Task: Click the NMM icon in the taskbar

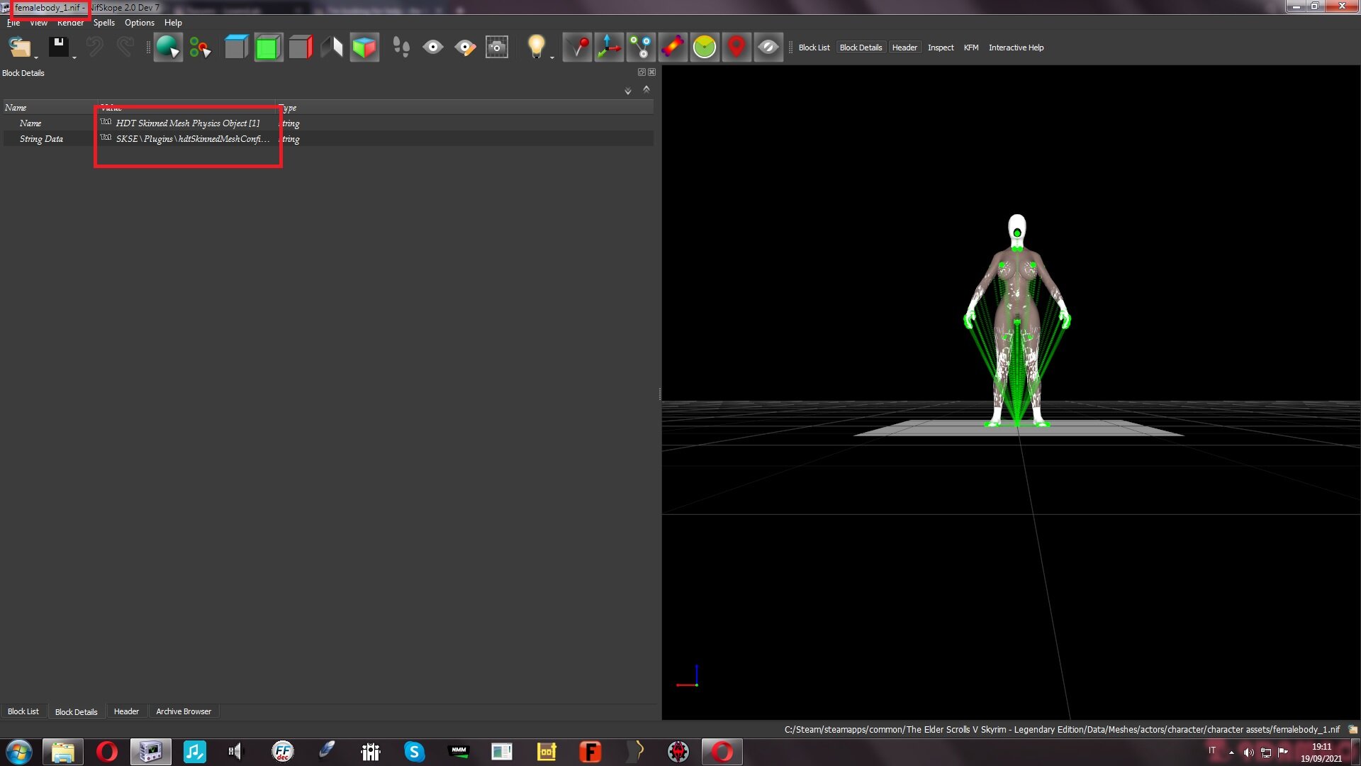Action: click(459, 751)
